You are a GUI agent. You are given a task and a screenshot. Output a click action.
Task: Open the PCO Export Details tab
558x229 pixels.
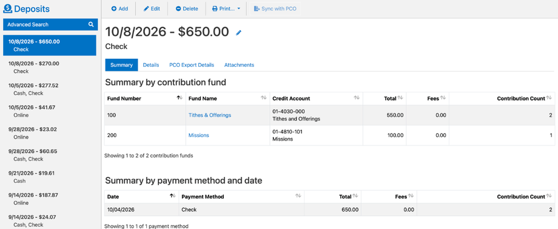pyautogui.click(x=192, y=65)
